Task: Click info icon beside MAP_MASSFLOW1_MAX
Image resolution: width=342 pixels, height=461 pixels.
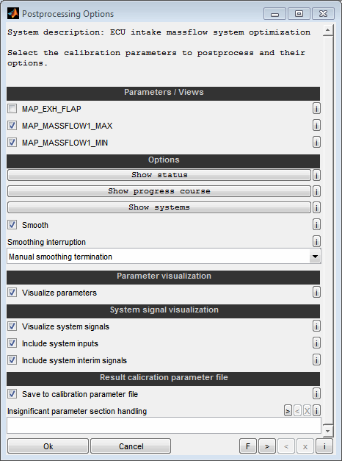Action: point(316,126)
